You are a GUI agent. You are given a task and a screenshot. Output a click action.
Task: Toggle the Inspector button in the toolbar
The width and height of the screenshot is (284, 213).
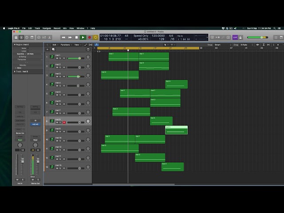tap(21, 37)
